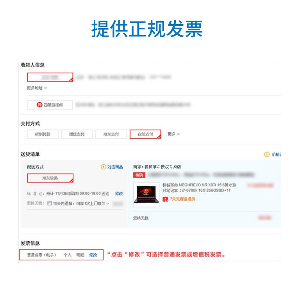Click 修改 in invoice information

(x=93, y=255)
